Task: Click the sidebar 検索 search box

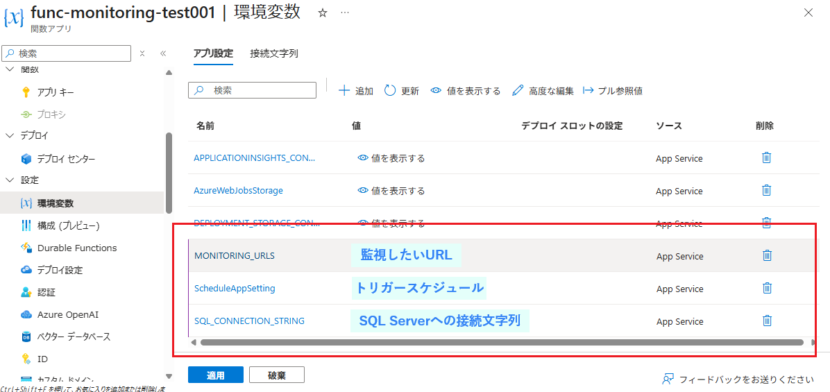Action: tap(66, 53)
